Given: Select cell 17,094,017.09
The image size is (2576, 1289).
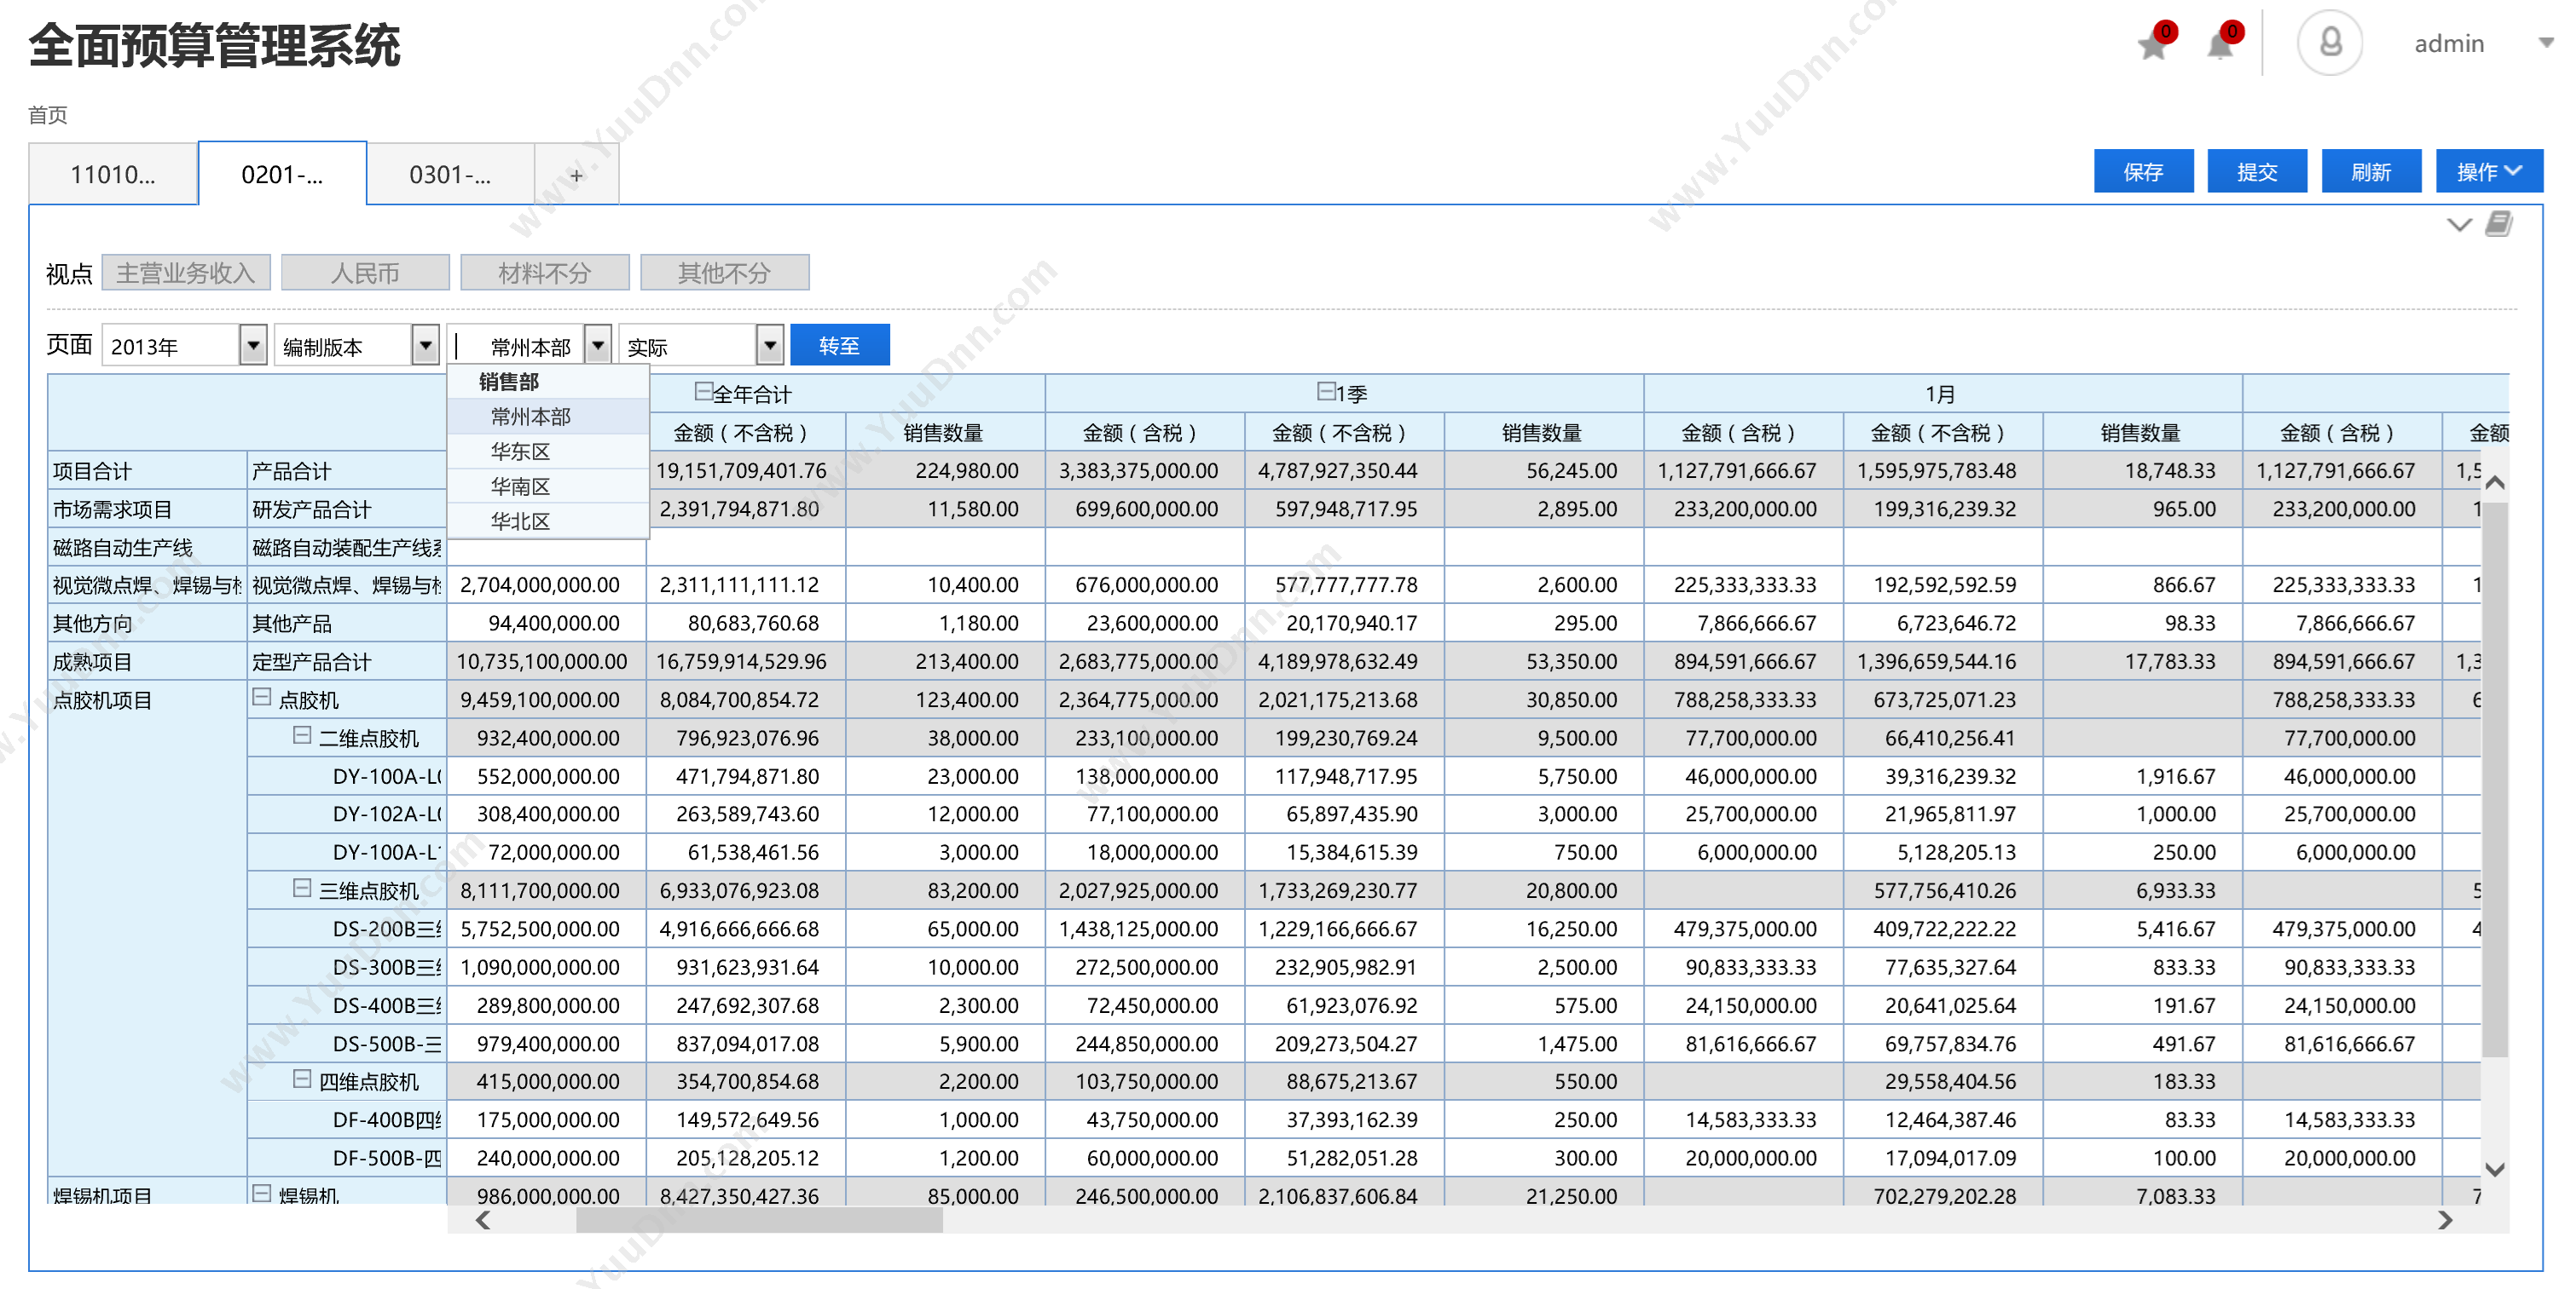Looking at the screenshot, I should click(1943, 1158).
